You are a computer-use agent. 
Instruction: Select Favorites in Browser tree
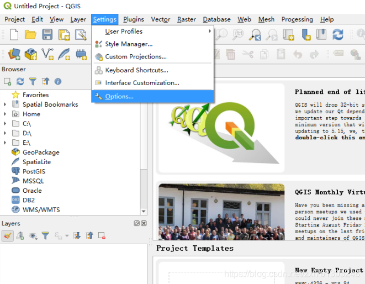pyautogui.click(x=35, y=95)
